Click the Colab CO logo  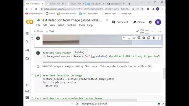[x=30, y=22]
